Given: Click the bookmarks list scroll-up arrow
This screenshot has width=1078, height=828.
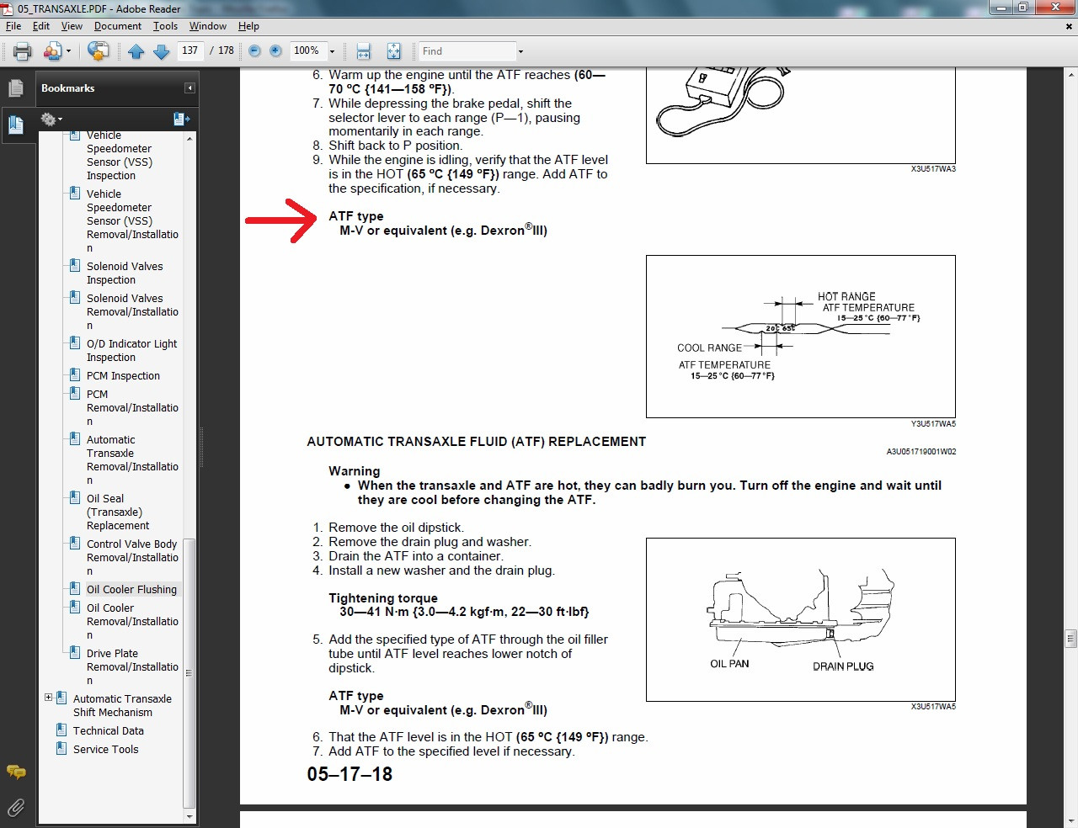Looking at the screenshot, I should [189, 138].
